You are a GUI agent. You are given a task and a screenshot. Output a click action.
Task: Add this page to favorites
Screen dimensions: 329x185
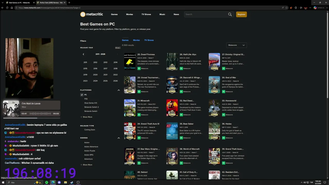tap(286, 8)
